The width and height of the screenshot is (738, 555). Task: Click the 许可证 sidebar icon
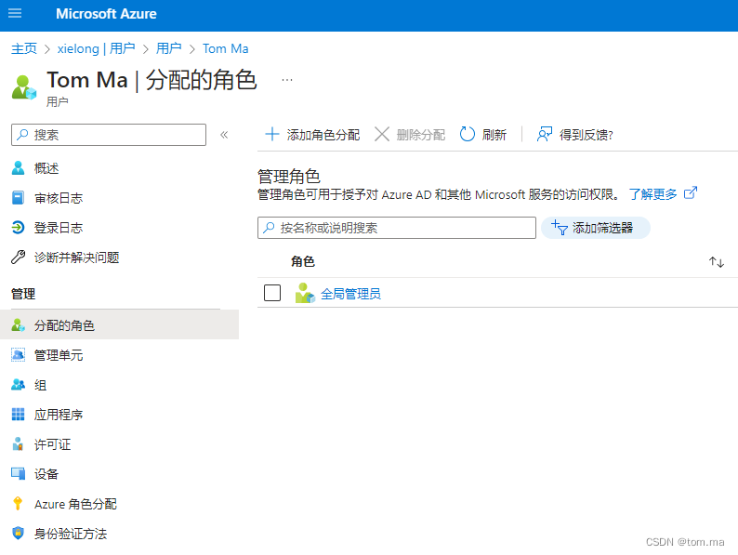pos(18,443)
